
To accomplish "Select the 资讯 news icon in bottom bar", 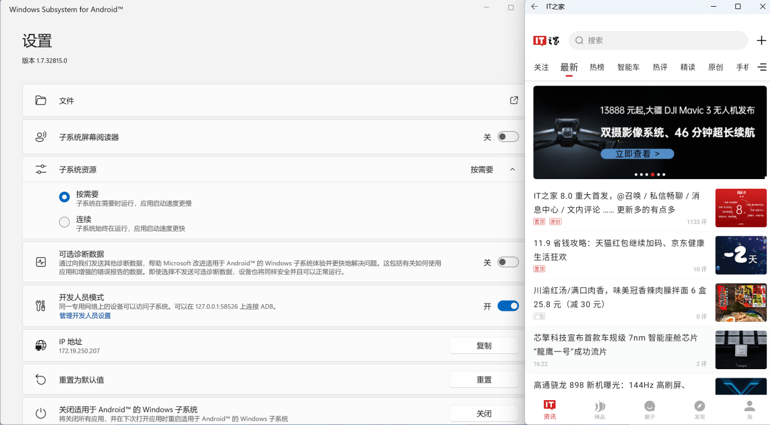I will [x=549, y=408].
